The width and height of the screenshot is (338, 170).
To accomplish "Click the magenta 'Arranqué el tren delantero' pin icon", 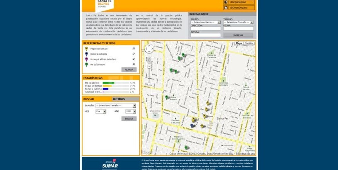I will [87, 59].
